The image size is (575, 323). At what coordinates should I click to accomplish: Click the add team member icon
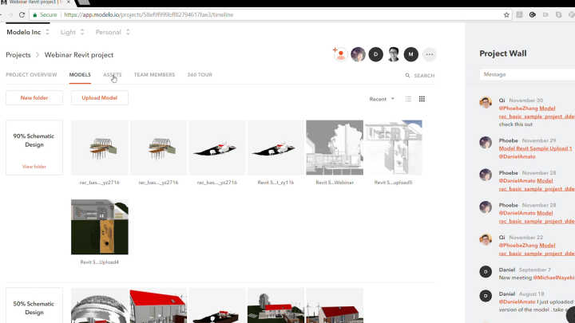click(339, 54)
